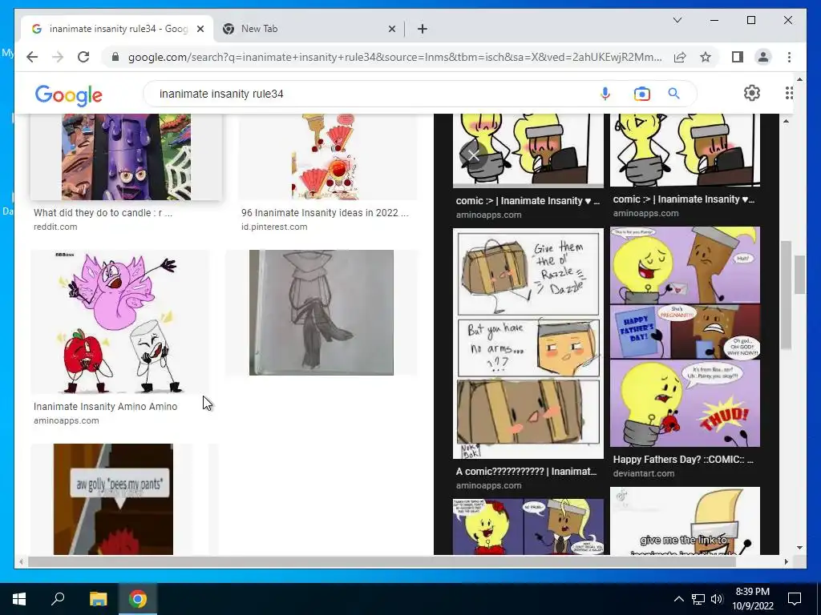The height and width of the screenshot is (615, 821).
Task: Click the forward navigation arrow
Action: click(58, 57)
